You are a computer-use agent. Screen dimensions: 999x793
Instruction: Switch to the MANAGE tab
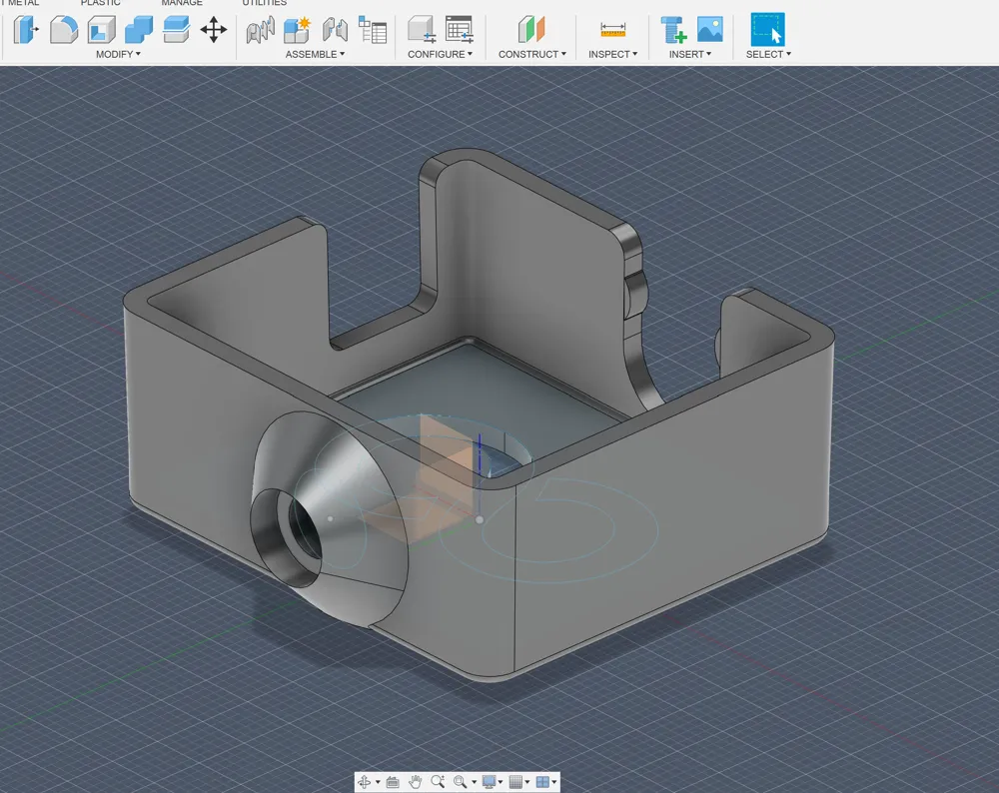182,3
